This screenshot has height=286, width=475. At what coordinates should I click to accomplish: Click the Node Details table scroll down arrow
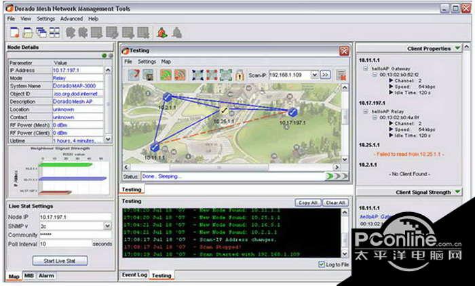tap(108, 139)
